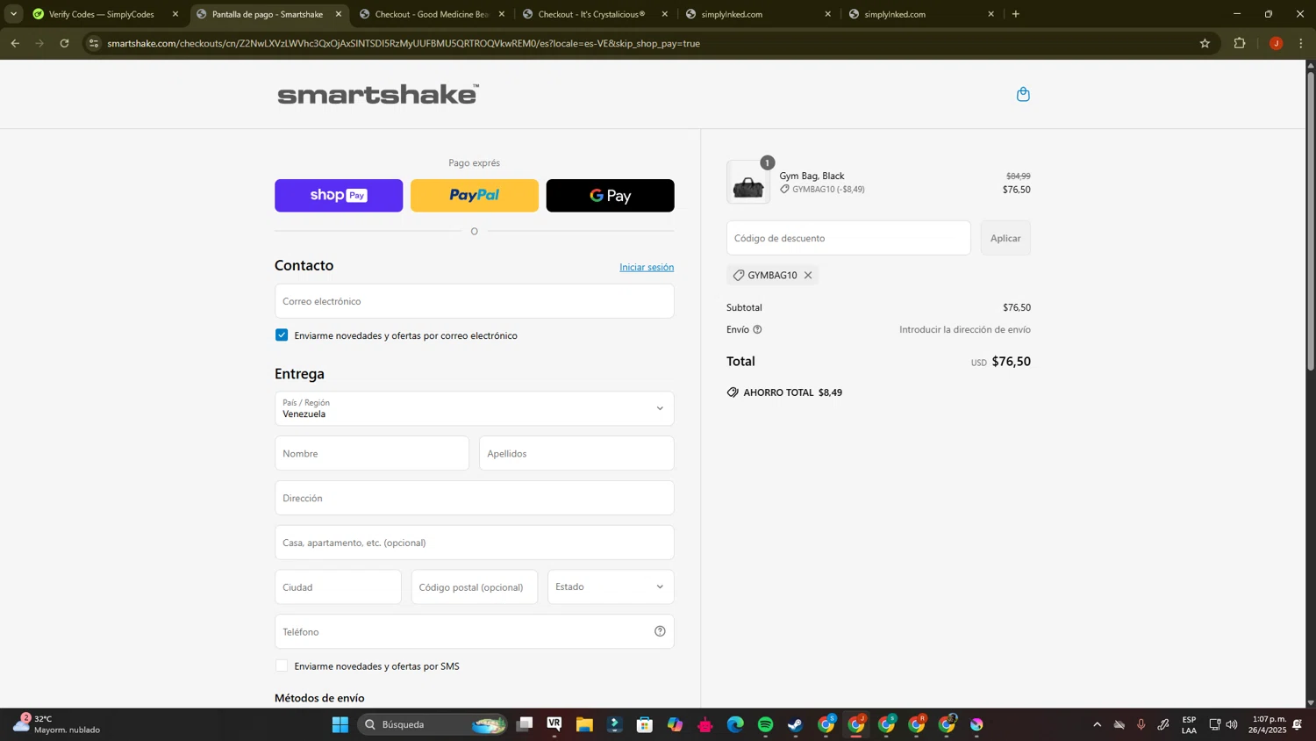Click the browser address bar URL
The image size is (1316, 741).
[x=404, y=43]
